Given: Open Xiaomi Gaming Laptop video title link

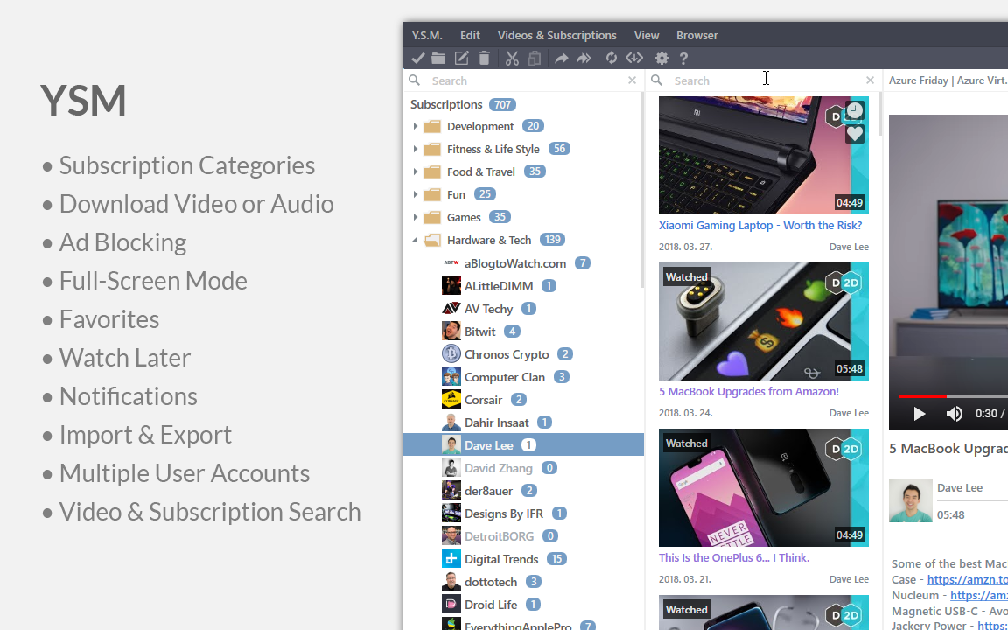Looking at the screenshot, I should [760, 226].
